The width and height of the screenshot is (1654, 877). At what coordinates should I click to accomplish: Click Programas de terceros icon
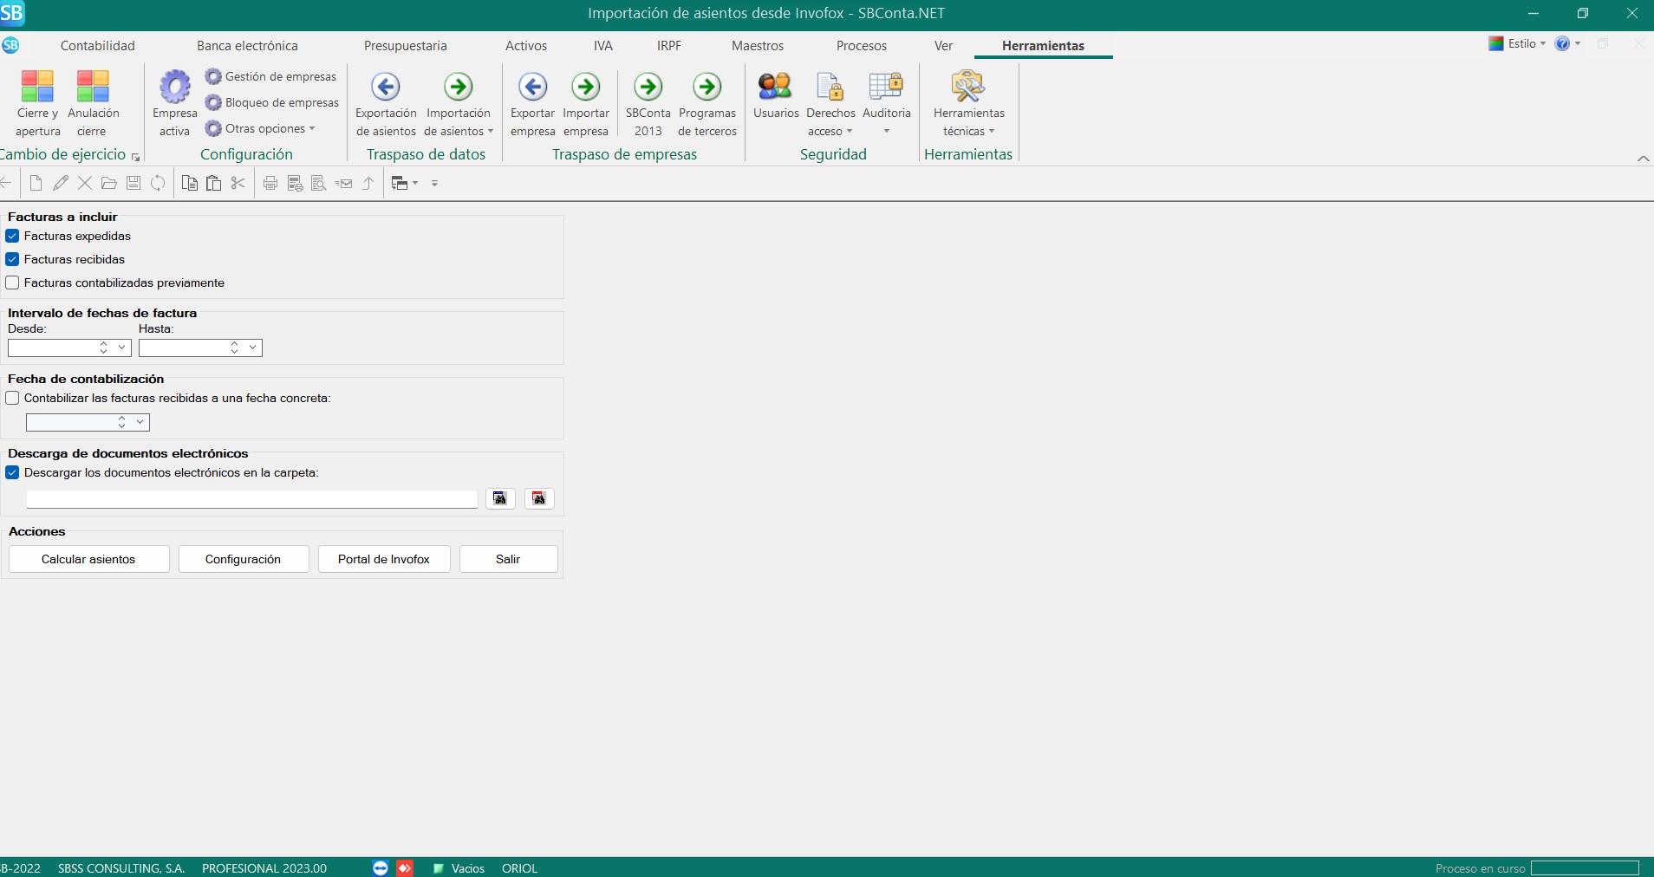click(x=707, y=87)
